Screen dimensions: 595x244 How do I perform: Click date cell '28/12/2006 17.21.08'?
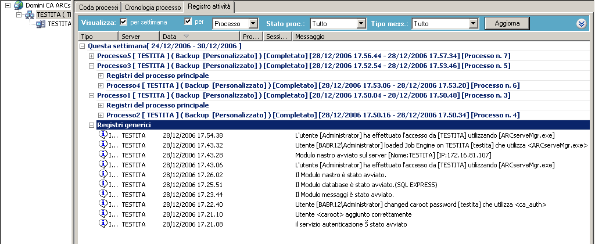[193, 224]
